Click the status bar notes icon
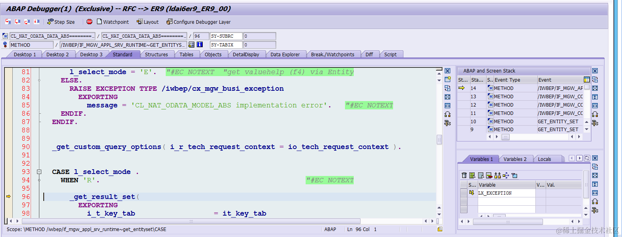 click(440, 229)
